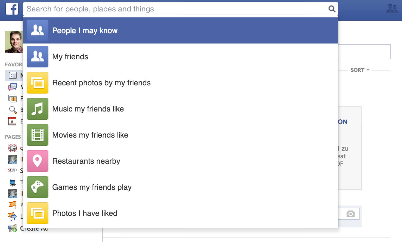Expand the SORT dropdown

coord(360,70)
